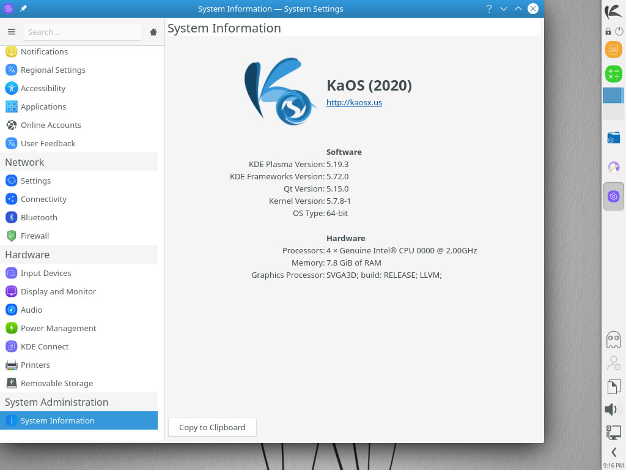Click the 9:16 PM clock

coord(614,466)
